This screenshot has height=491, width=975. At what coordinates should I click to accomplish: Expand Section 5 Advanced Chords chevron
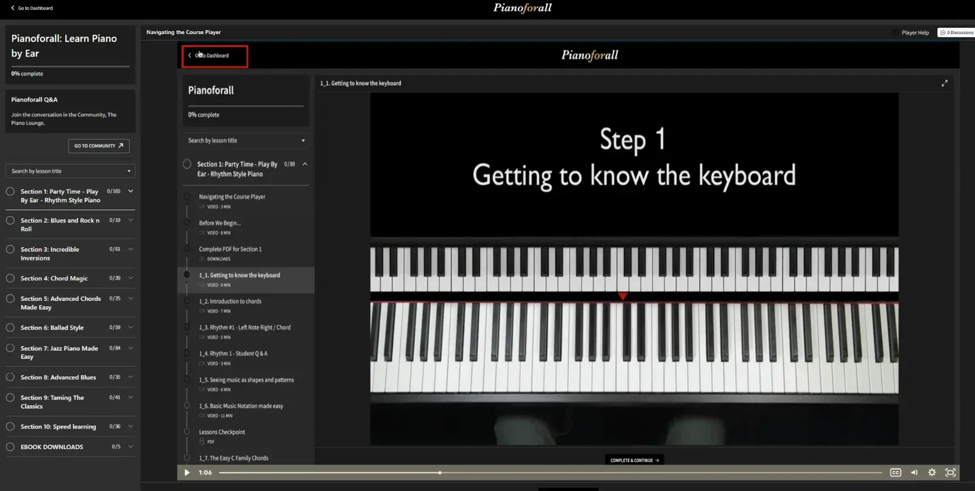point(130,298)
